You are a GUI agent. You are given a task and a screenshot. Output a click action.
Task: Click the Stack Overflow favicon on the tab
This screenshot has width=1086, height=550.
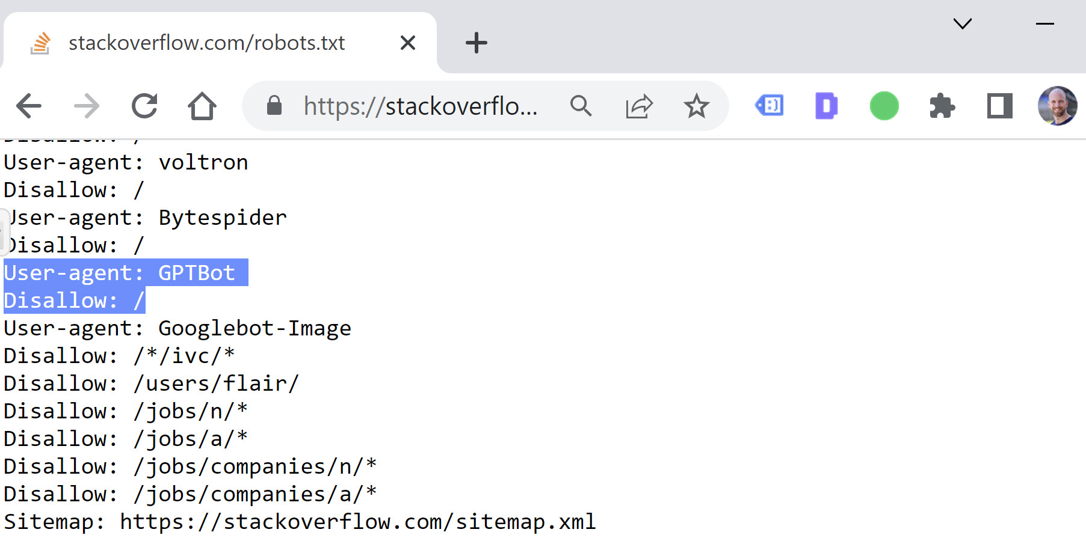pos(40,42)
